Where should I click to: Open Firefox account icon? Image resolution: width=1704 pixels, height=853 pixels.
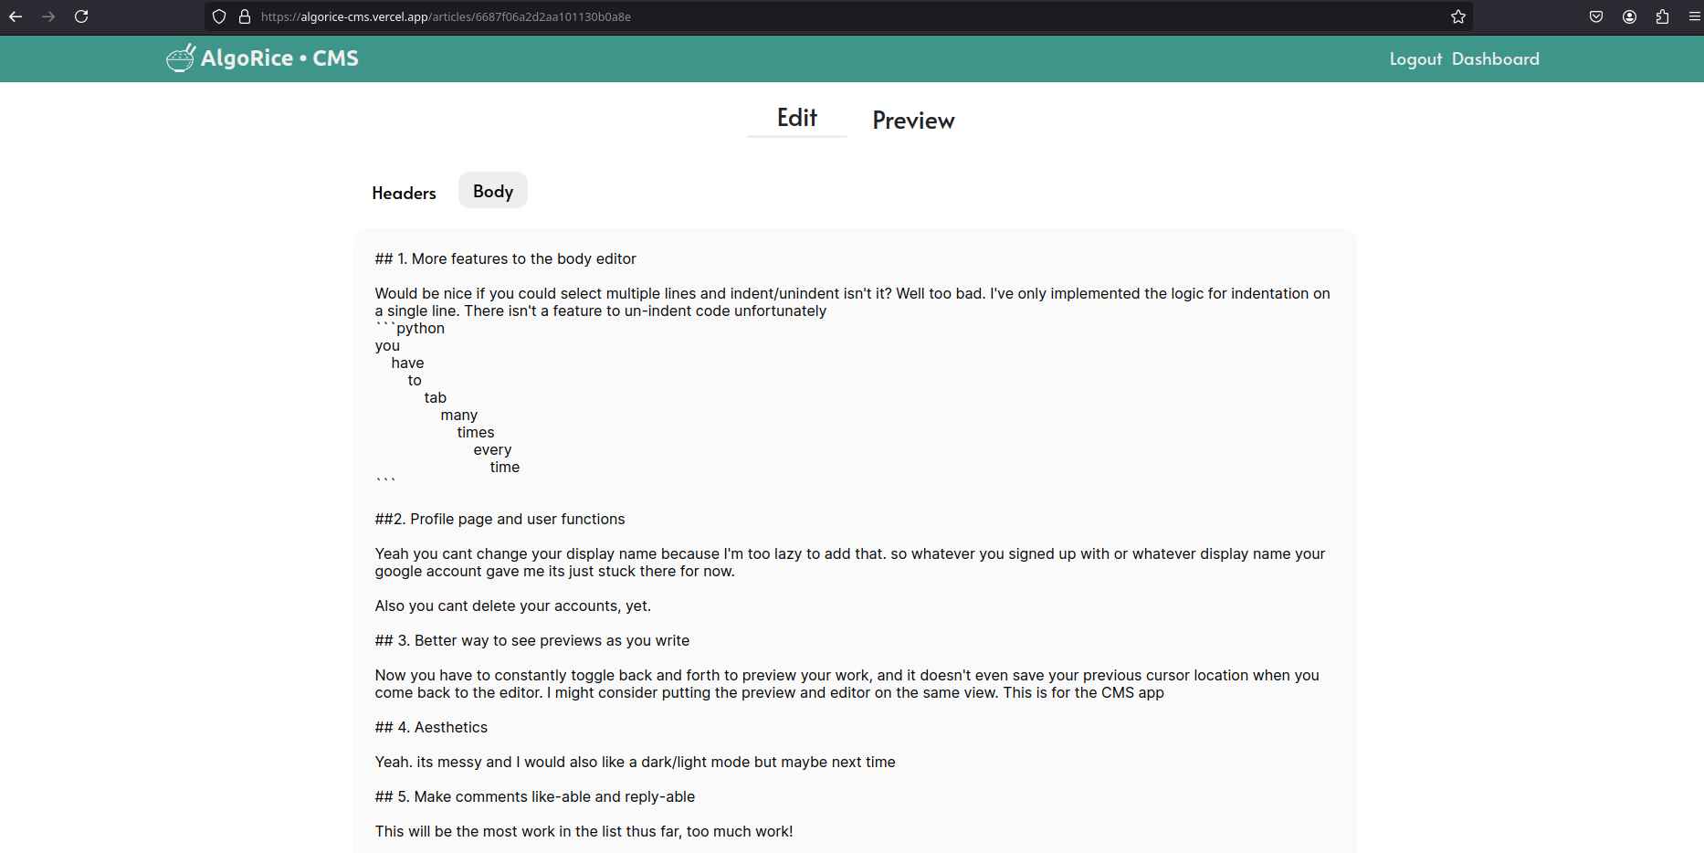coord(1629,16)
